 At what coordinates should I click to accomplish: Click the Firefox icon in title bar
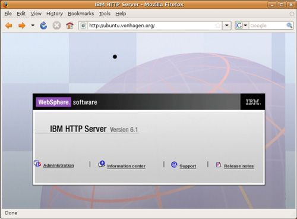click(5, 4)
